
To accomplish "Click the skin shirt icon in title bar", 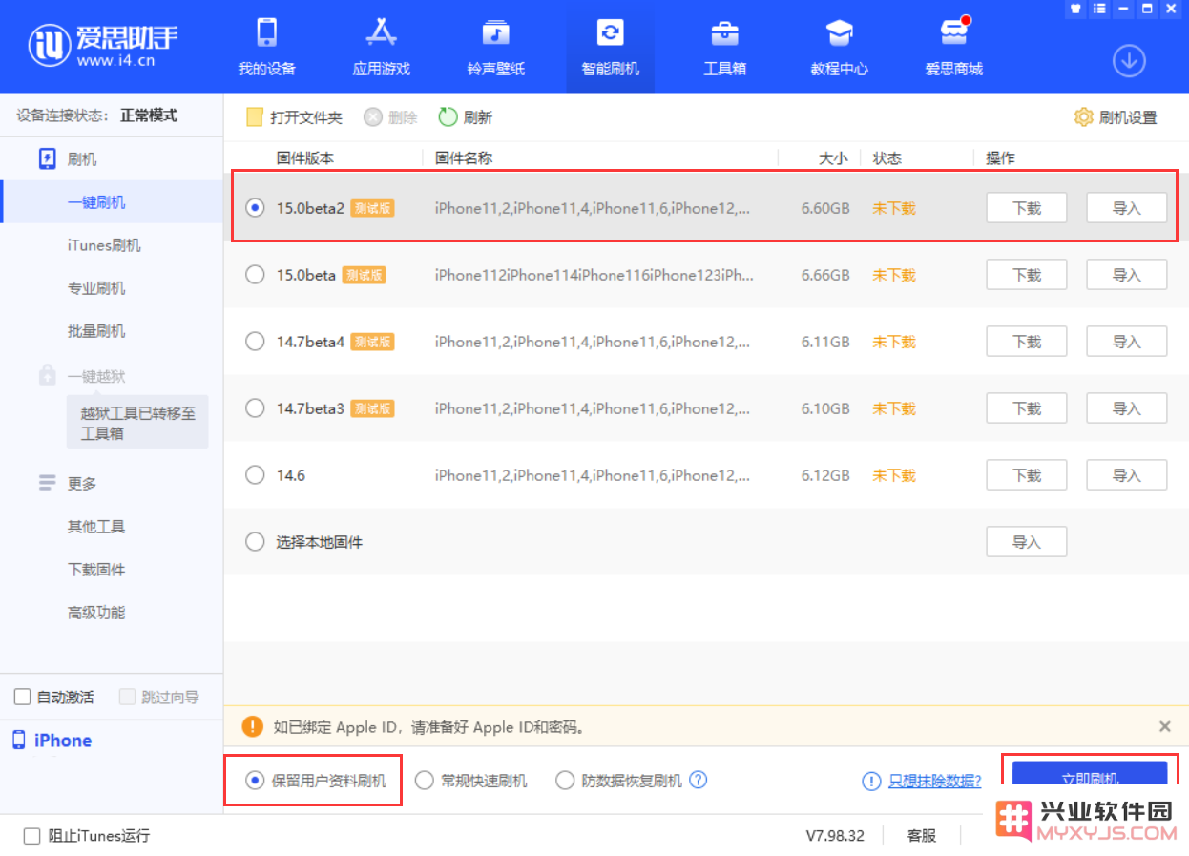I will [x=1075, y=9].
